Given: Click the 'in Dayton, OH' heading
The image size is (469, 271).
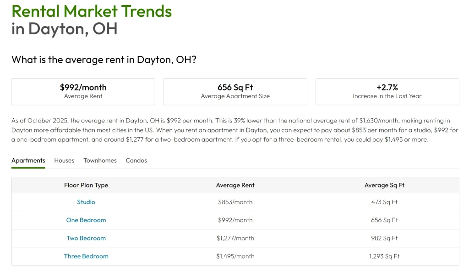Looking at the screenshot, I should [65, 29].
